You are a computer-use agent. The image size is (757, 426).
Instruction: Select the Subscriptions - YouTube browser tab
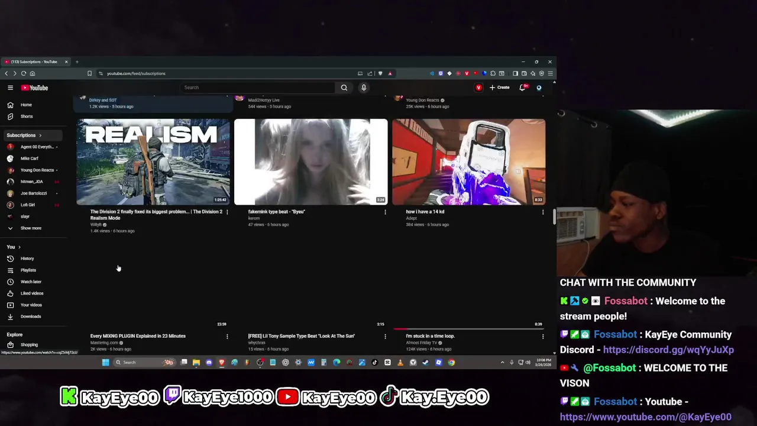point(35,62)
